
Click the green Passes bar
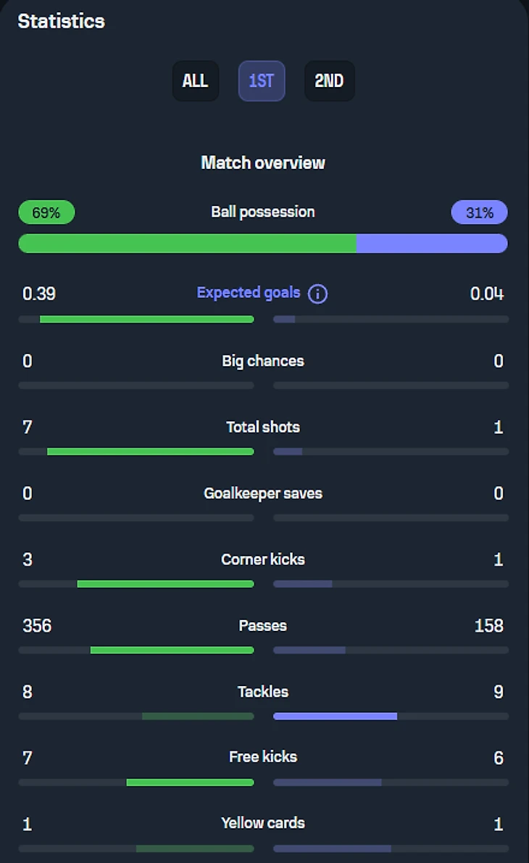pyautogui.click(x=172, y=651)
